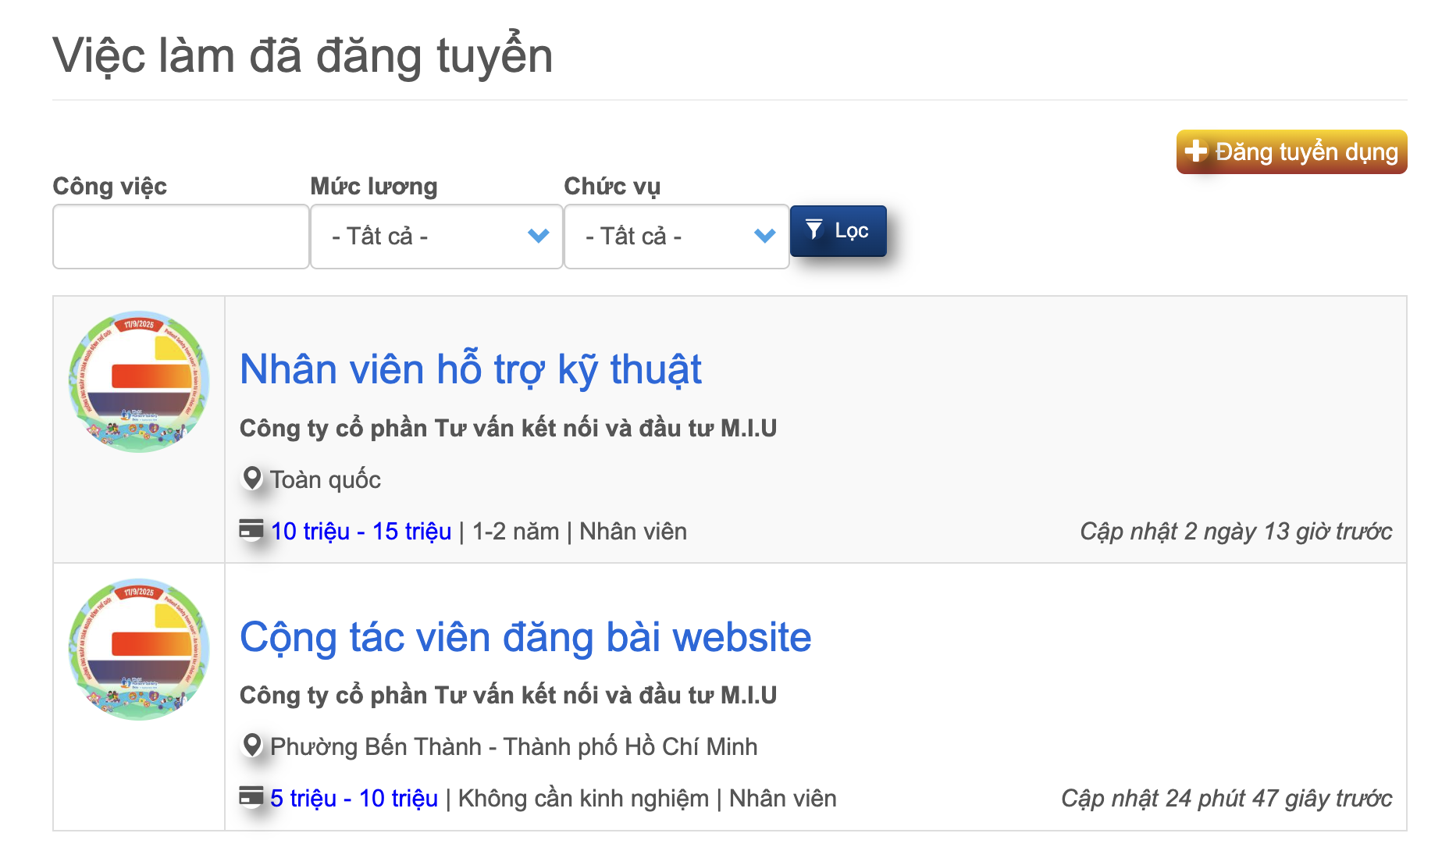Click the salary card icon beside 5 triệu - 10 triệu
The image size is (1449, 851).
point(251,796)
